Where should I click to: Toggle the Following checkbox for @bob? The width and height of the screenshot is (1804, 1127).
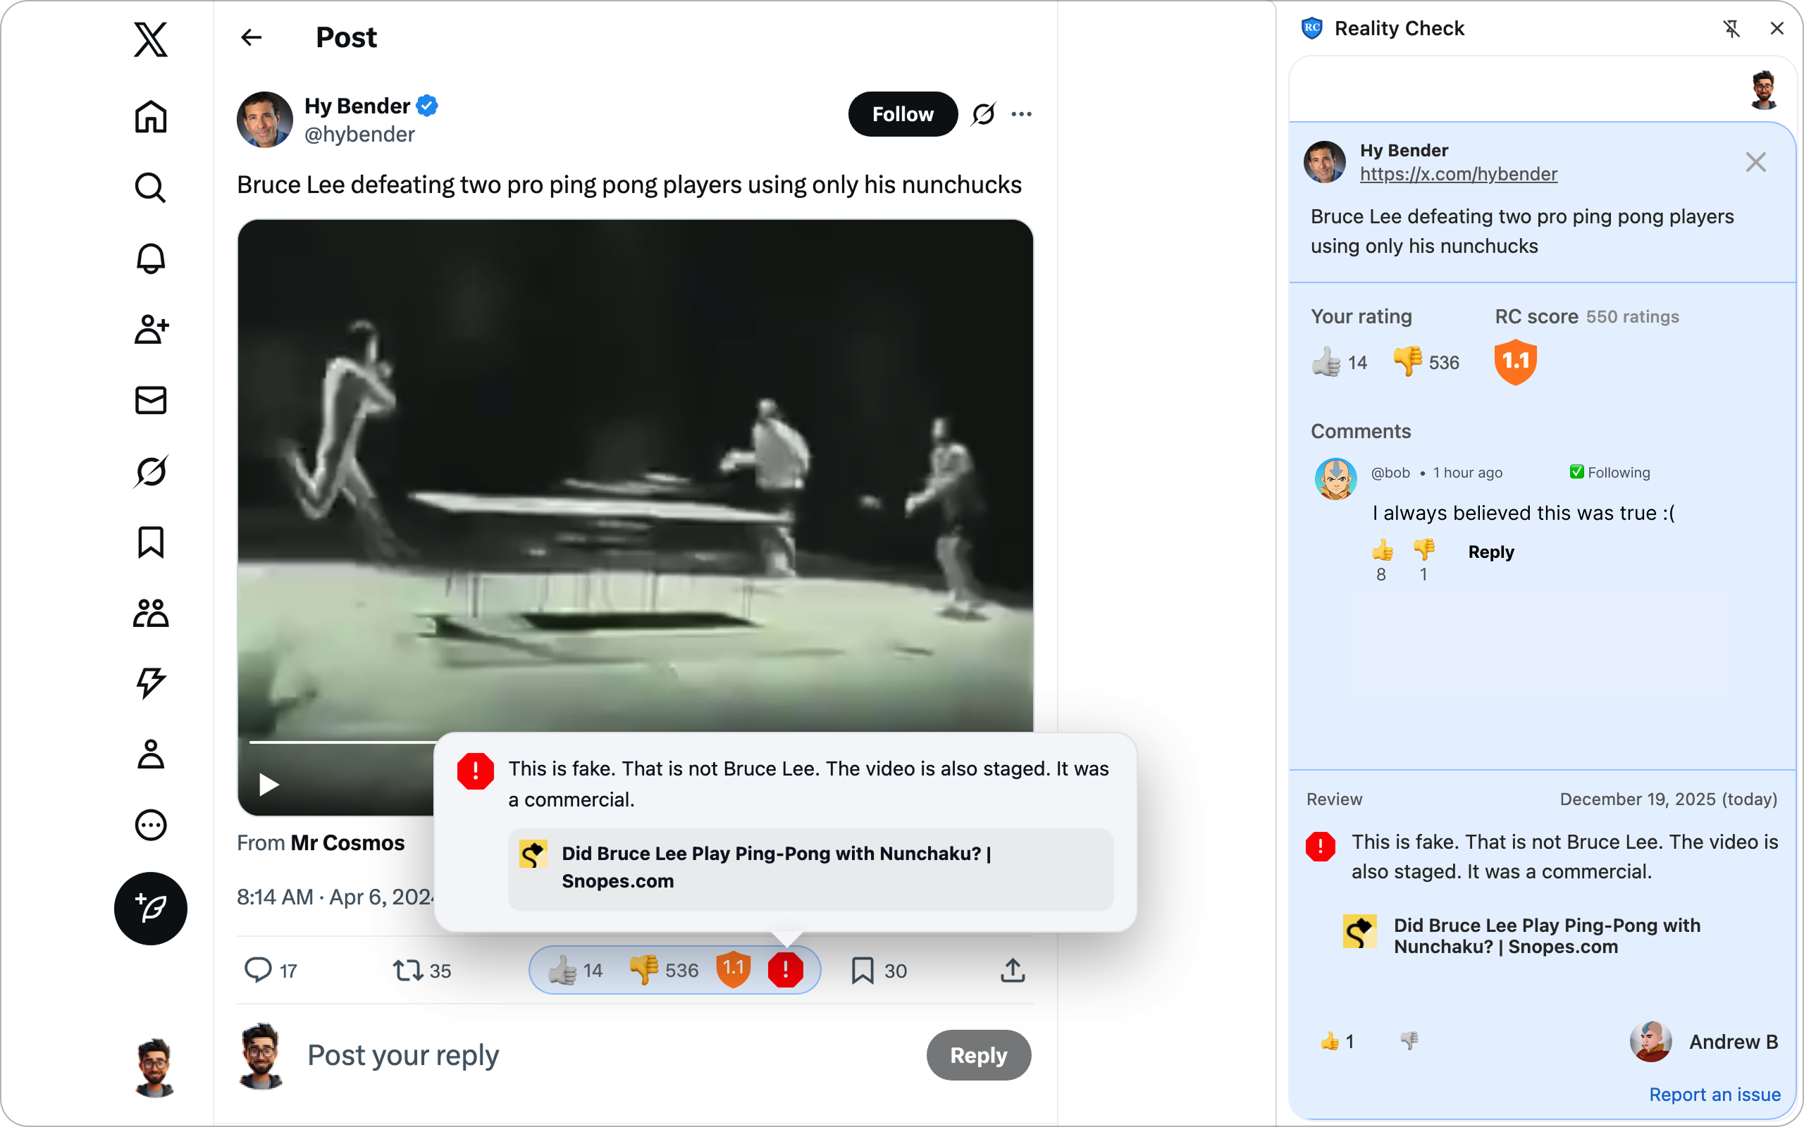[x=1576, y=472]
